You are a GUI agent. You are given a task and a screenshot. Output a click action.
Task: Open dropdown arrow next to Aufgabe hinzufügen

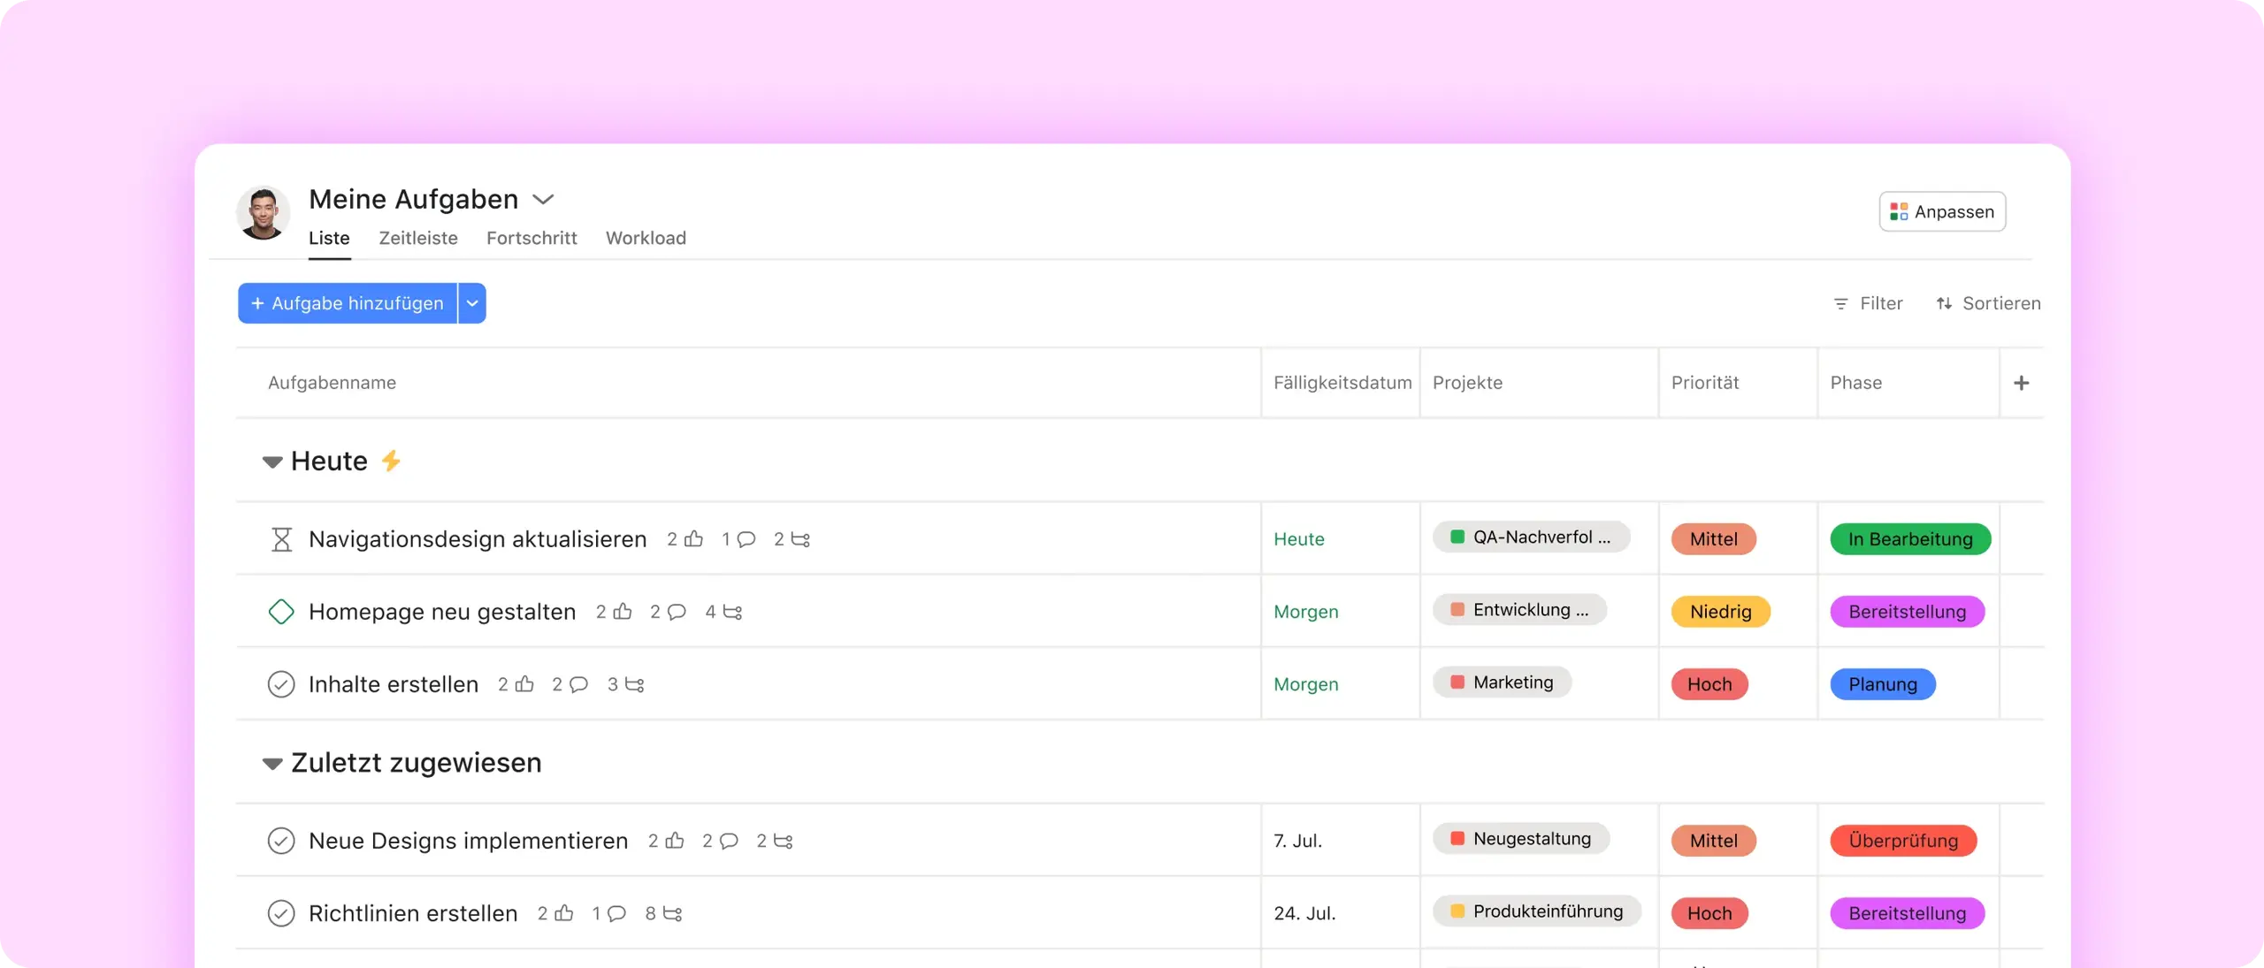(x=472, y=303)
